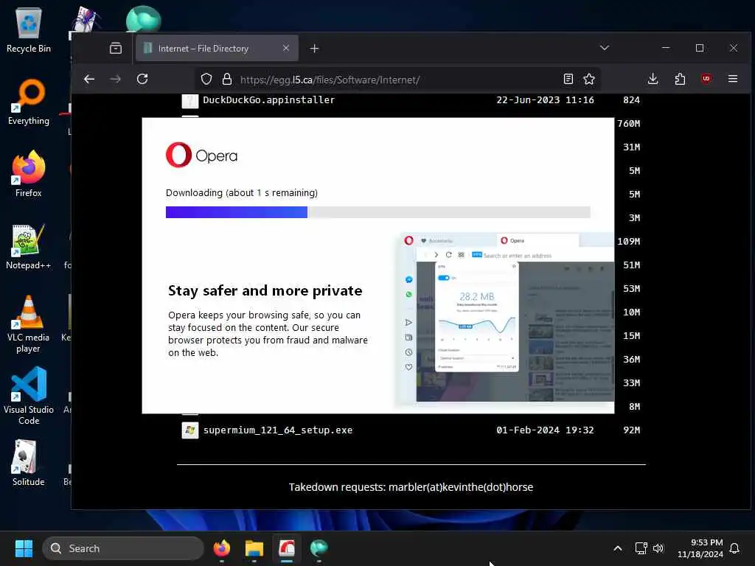Viewport: 755px width, 566px height.
Task: Open the supermium_121_64_setup.exe file link
Action: click(278, 430)
